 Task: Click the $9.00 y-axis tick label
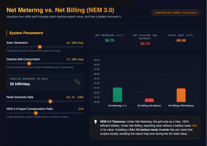(97, 60)
